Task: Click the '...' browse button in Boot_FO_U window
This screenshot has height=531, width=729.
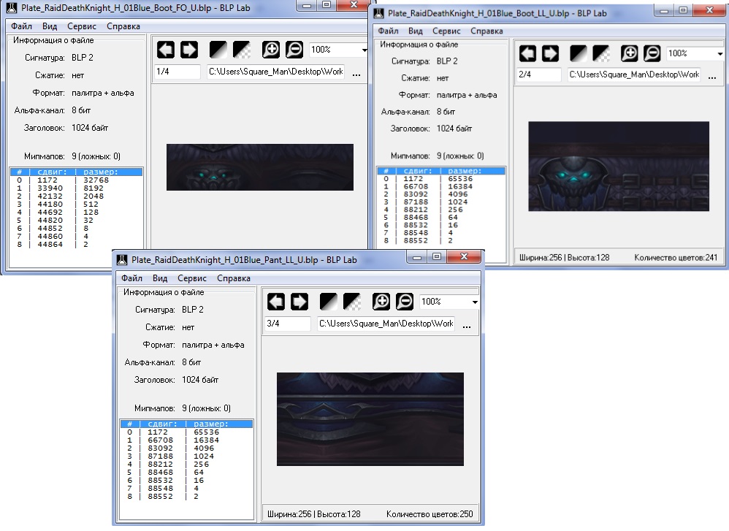Action: tap(356, 72)
